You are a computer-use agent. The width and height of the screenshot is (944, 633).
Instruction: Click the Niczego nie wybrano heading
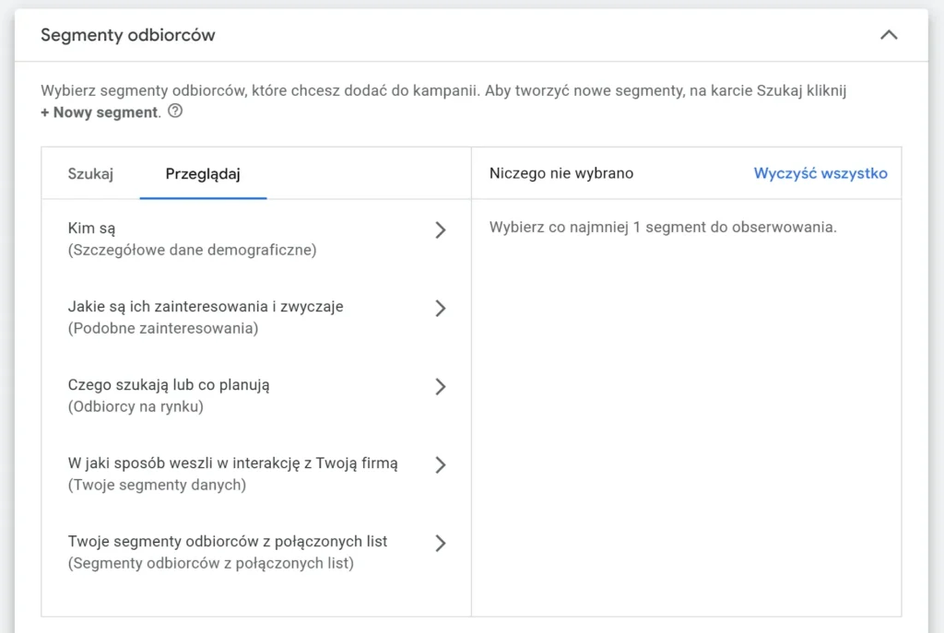(561, 173)
